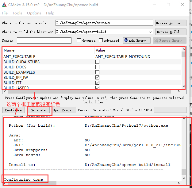The height and width of the screenshot is (188, 192).
Task: Open the File menu
Action: [x=5, y=13]
